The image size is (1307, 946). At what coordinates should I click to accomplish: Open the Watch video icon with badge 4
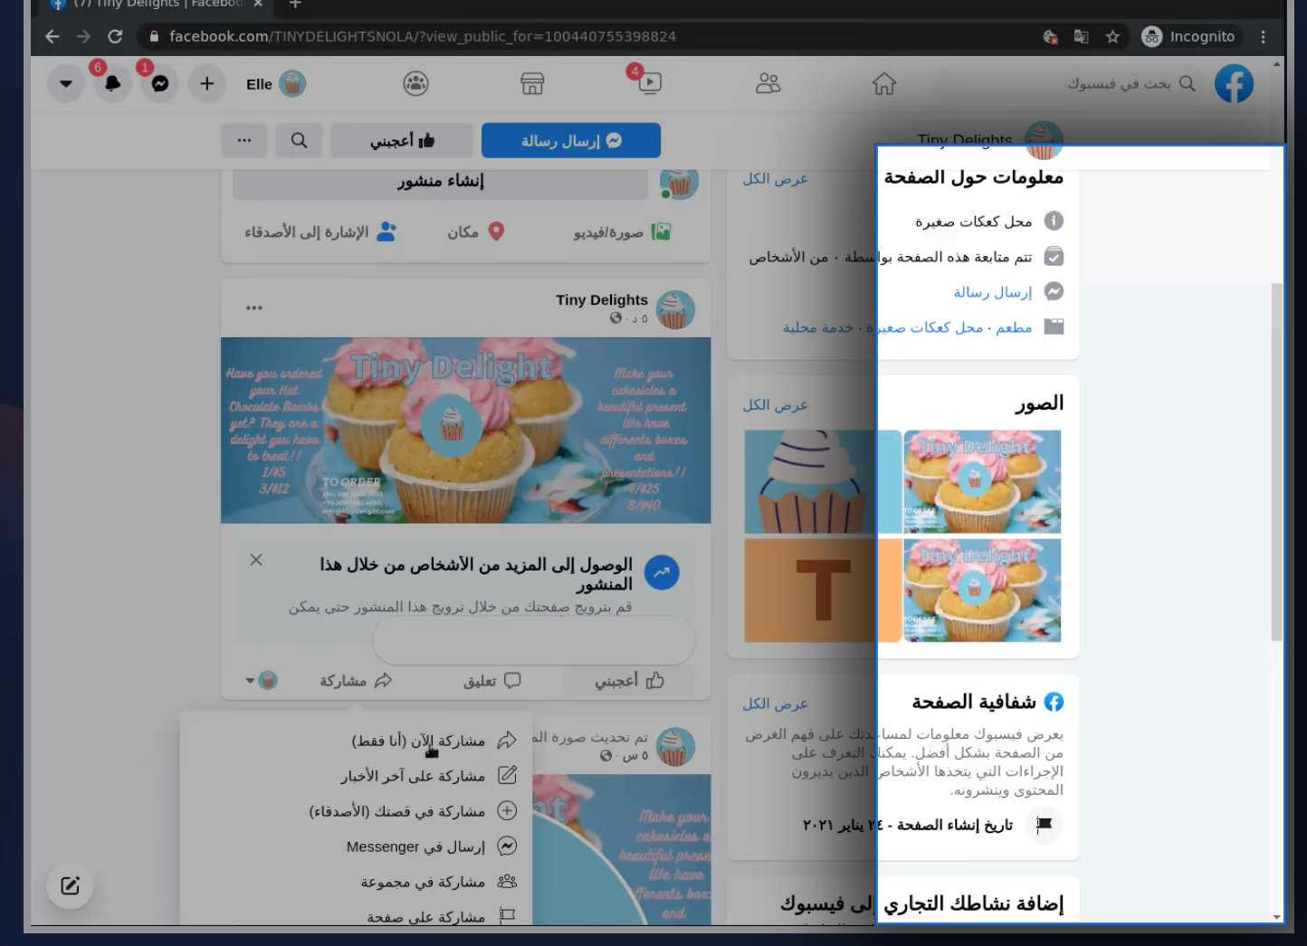point(649,83)
